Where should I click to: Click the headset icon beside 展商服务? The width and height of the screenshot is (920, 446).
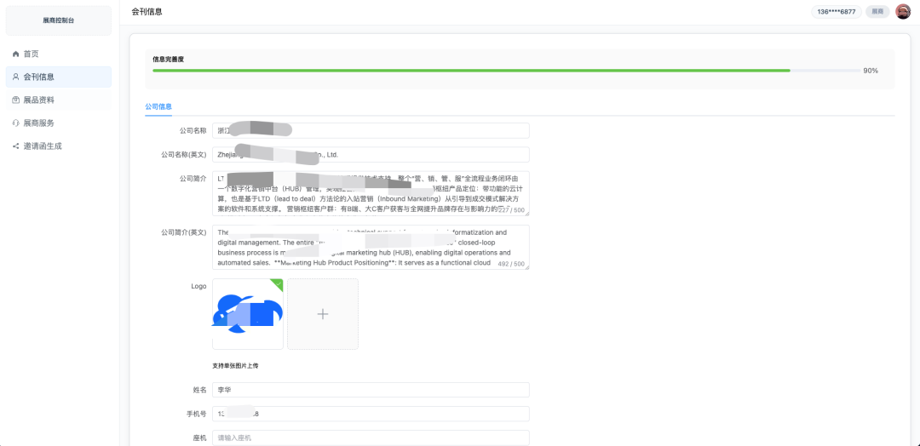(x=16, y=123)
